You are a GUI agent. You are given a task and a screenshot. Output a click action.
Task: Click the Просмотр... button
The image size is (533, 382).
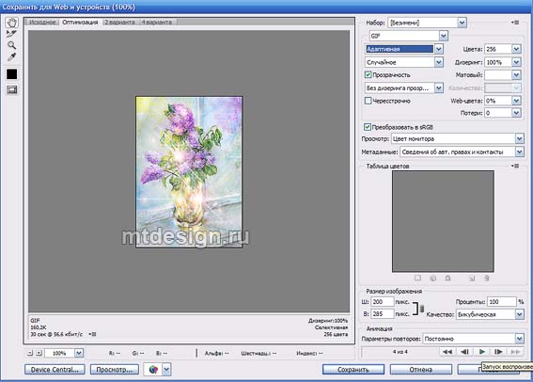[x=115, y=370]
